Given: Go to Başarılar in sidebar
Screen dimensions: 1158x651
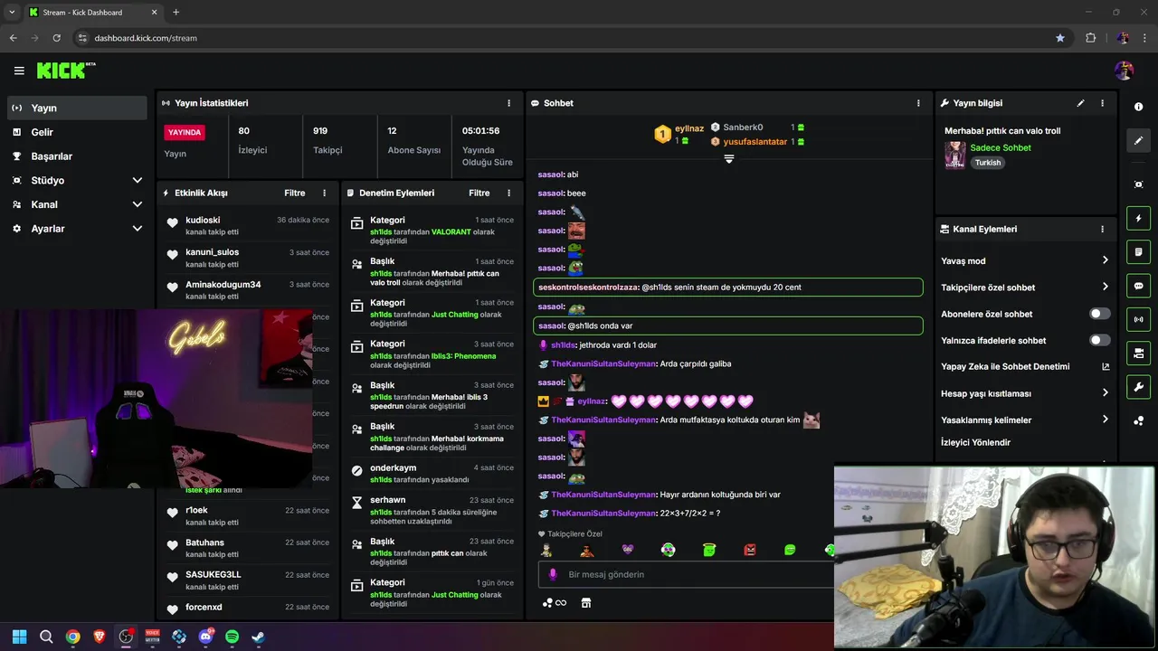Looking at the screenshot, I should [x=77, y=156].
